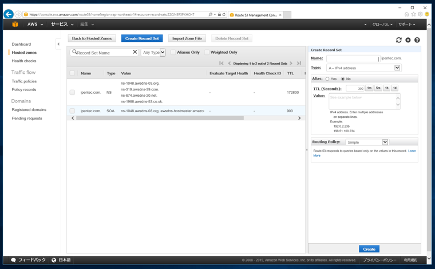Set TTL to 1d
The height and width of the screenshot is (269, 435).
click(395, 88)
